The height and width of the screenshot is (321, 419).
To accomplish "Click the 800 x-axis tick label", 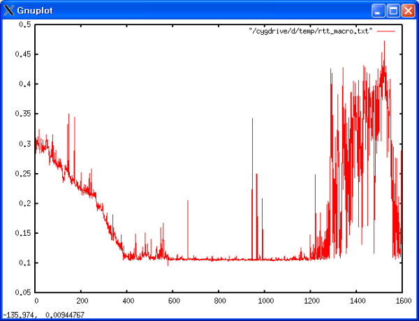I will [219, 301].
